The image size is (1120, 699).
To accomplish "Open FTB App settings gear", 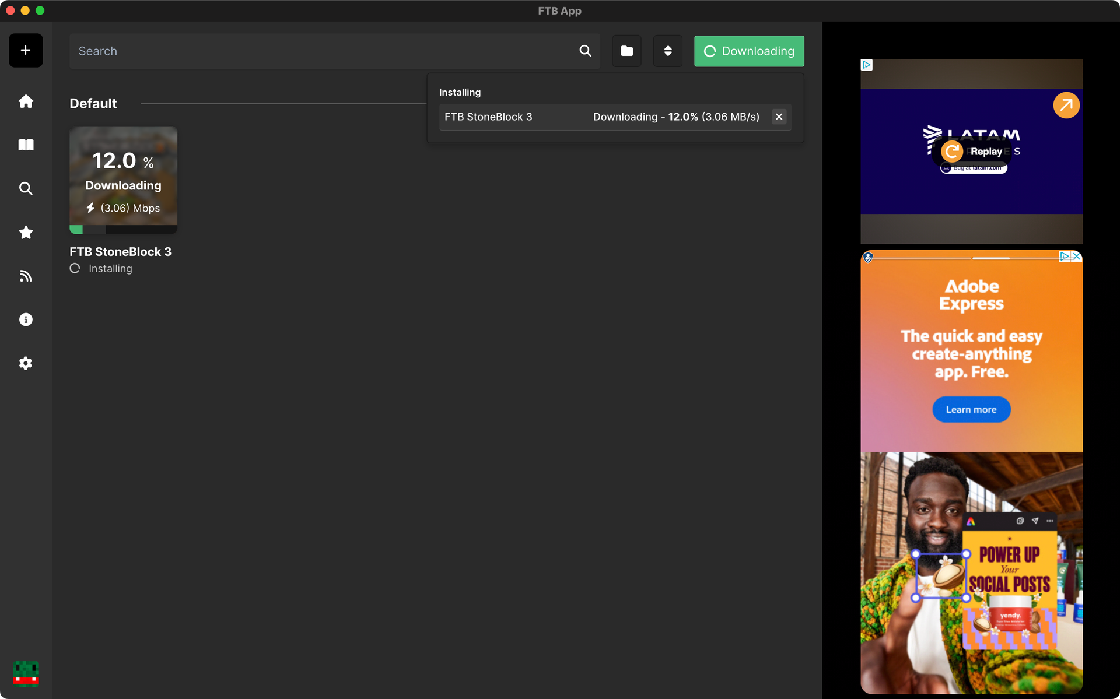I will (26, 363).
